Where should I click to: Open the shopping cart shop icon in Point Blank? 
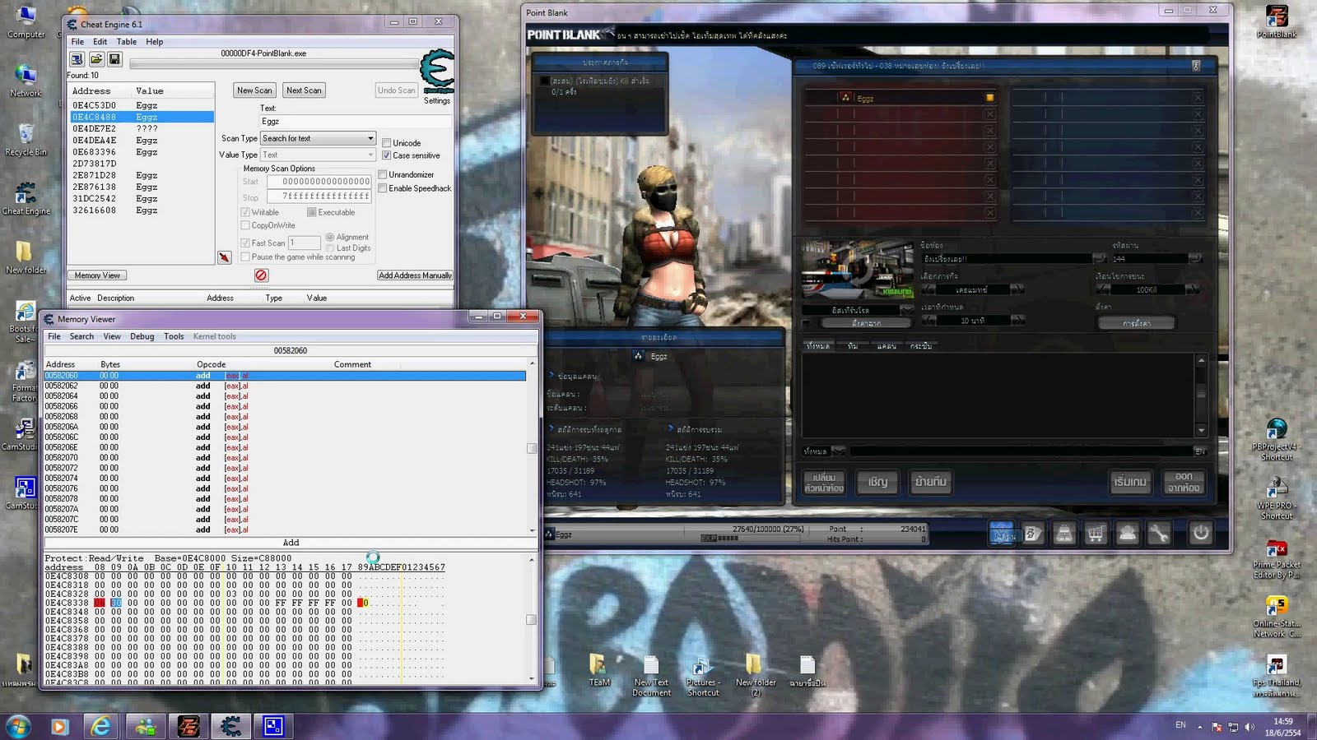1096,534
